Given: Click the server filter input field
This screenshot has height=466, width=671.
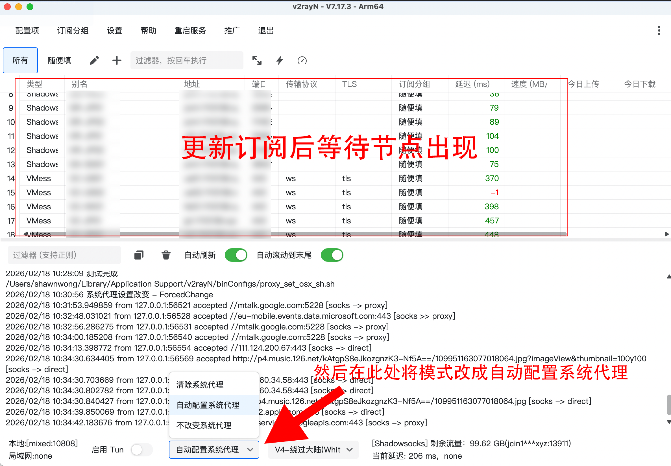Looking at the screenshot, I should pyautogui.click(x=187, y=60).
